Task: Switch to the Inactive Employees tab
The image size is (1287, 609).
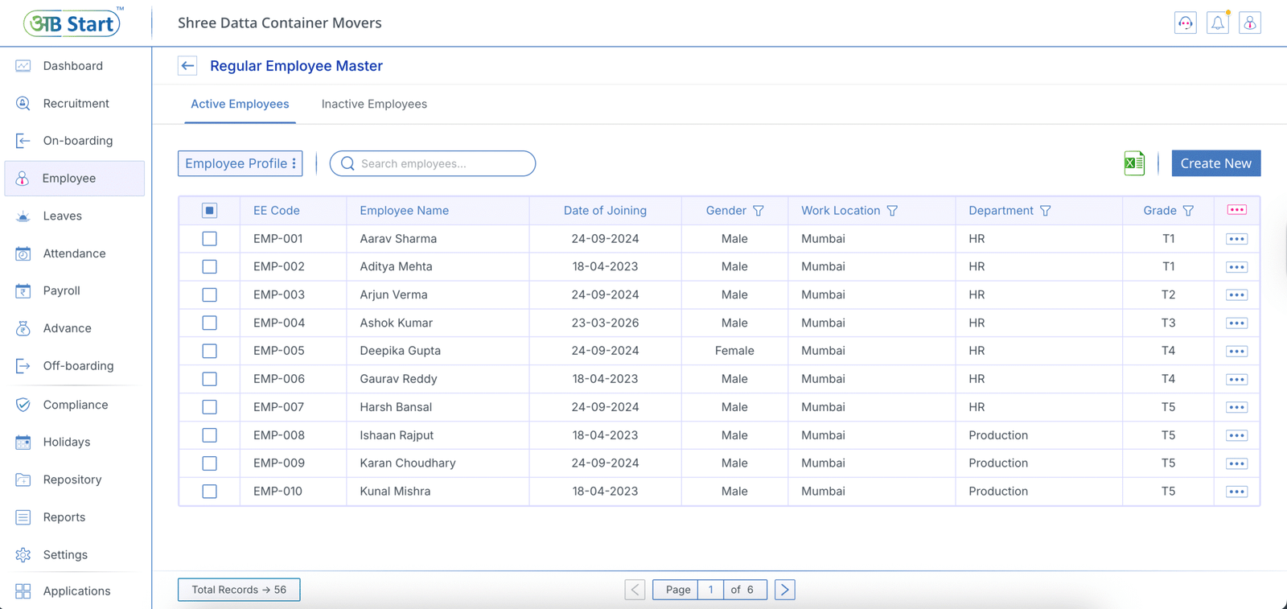Action: [374, 104]
